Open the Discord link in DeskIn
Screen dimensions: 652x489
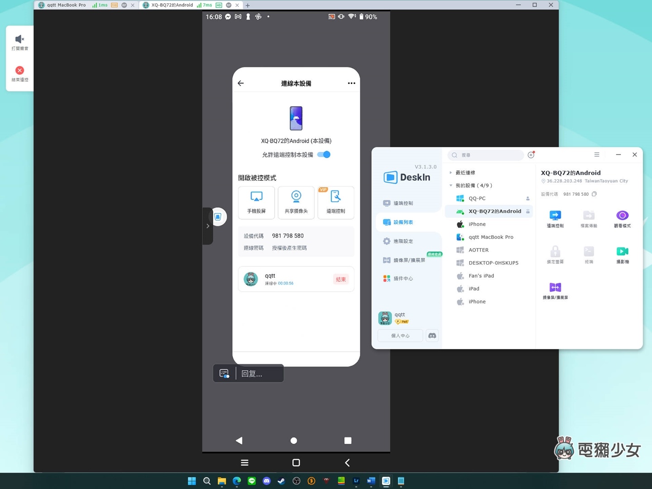click(x=432, y=336)
